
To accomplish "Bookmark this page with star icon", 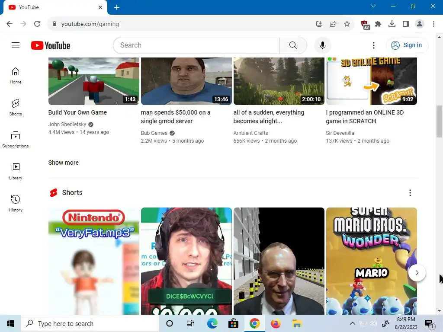I will [x=347, y=24].
